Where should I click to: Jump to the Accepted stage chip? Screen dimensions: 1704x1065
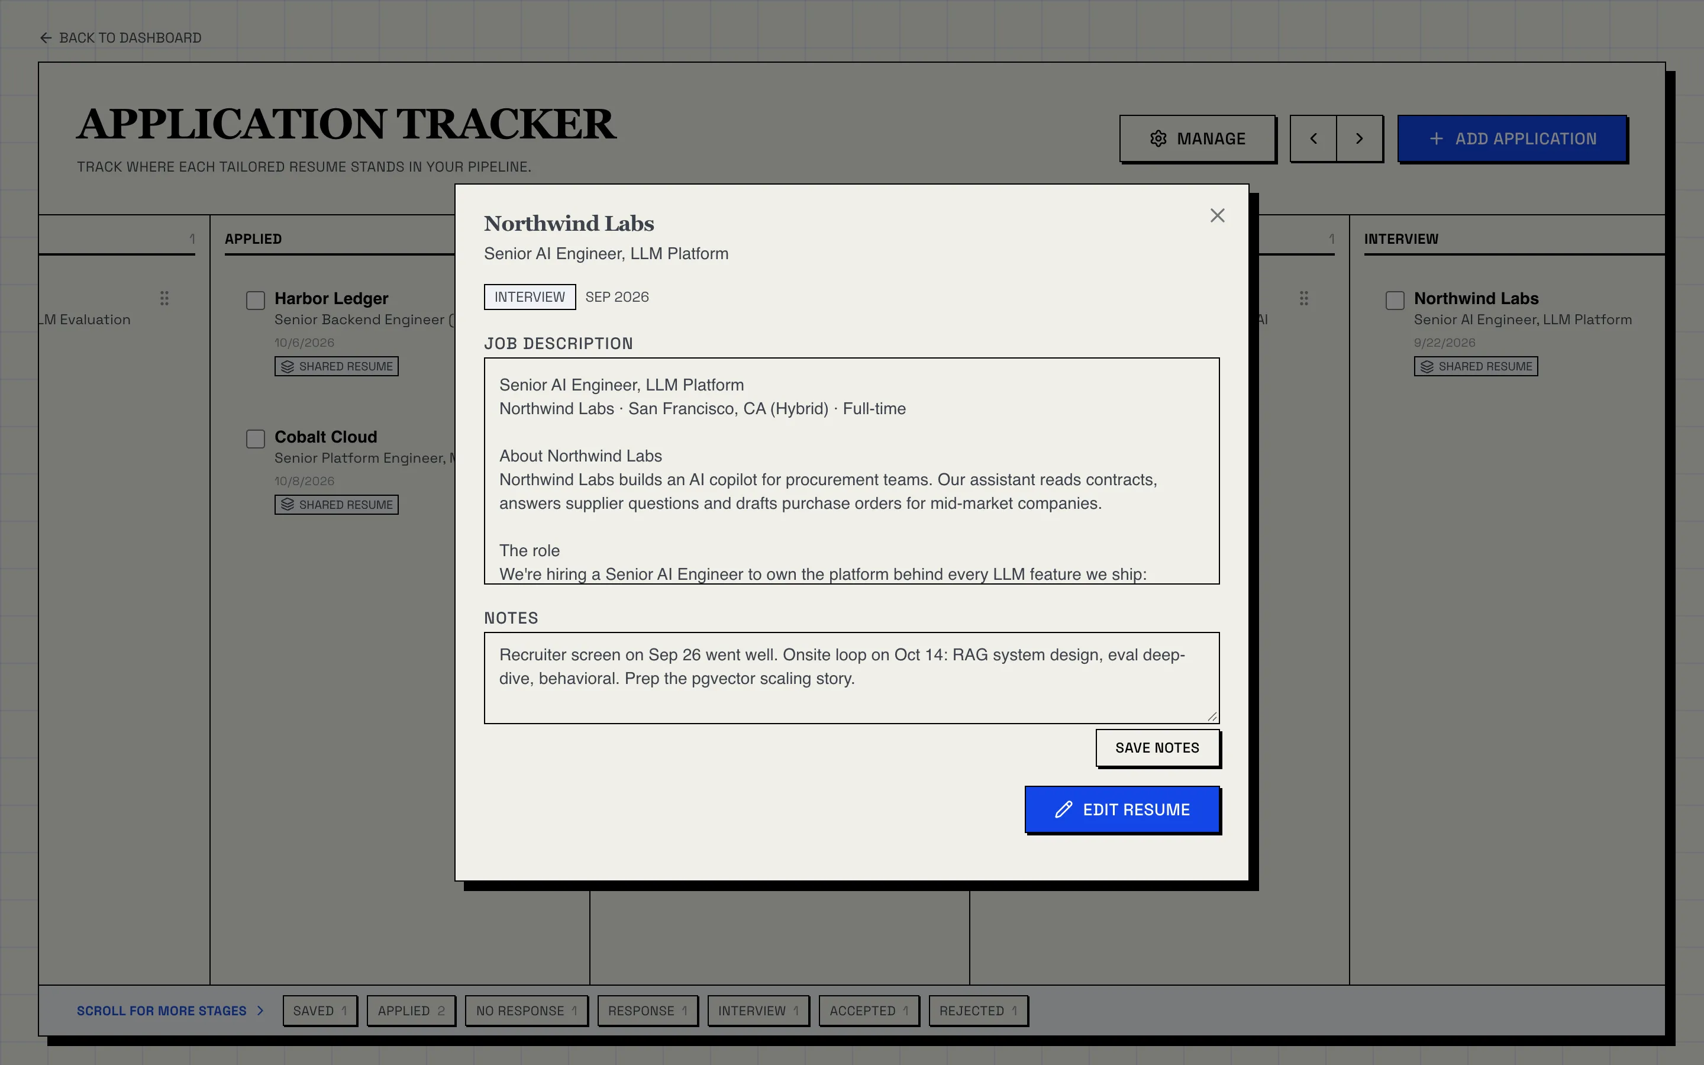coord(869,1011)
